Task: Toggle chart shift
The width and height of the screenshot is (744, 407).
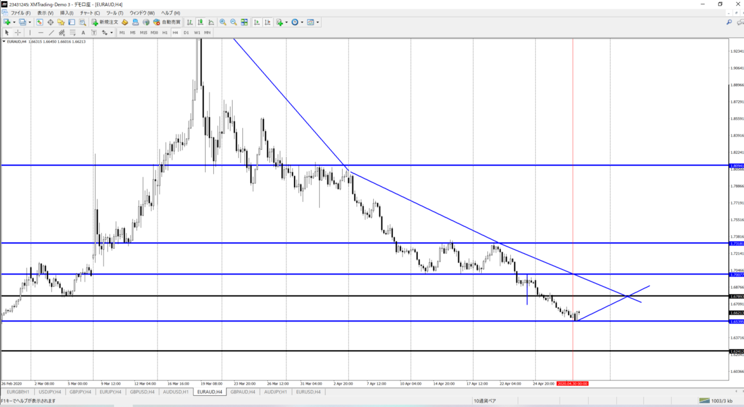Action: [267, 22]
